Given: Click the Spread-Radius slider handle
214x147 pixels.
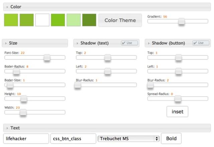Looking at the screenshot, I should pos(178,98).
